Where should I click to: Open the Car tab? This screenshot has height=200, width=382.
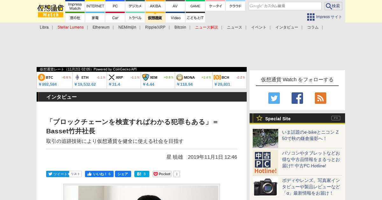(115, 17)
